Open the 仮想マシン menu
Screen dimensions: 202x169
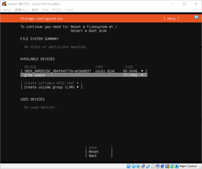point(21,10)
